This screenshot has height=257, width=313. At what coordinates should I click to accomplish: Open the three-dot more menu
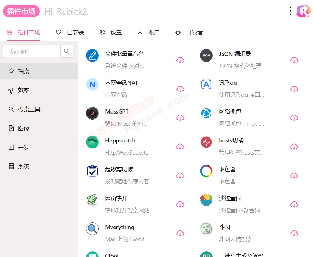290,11
